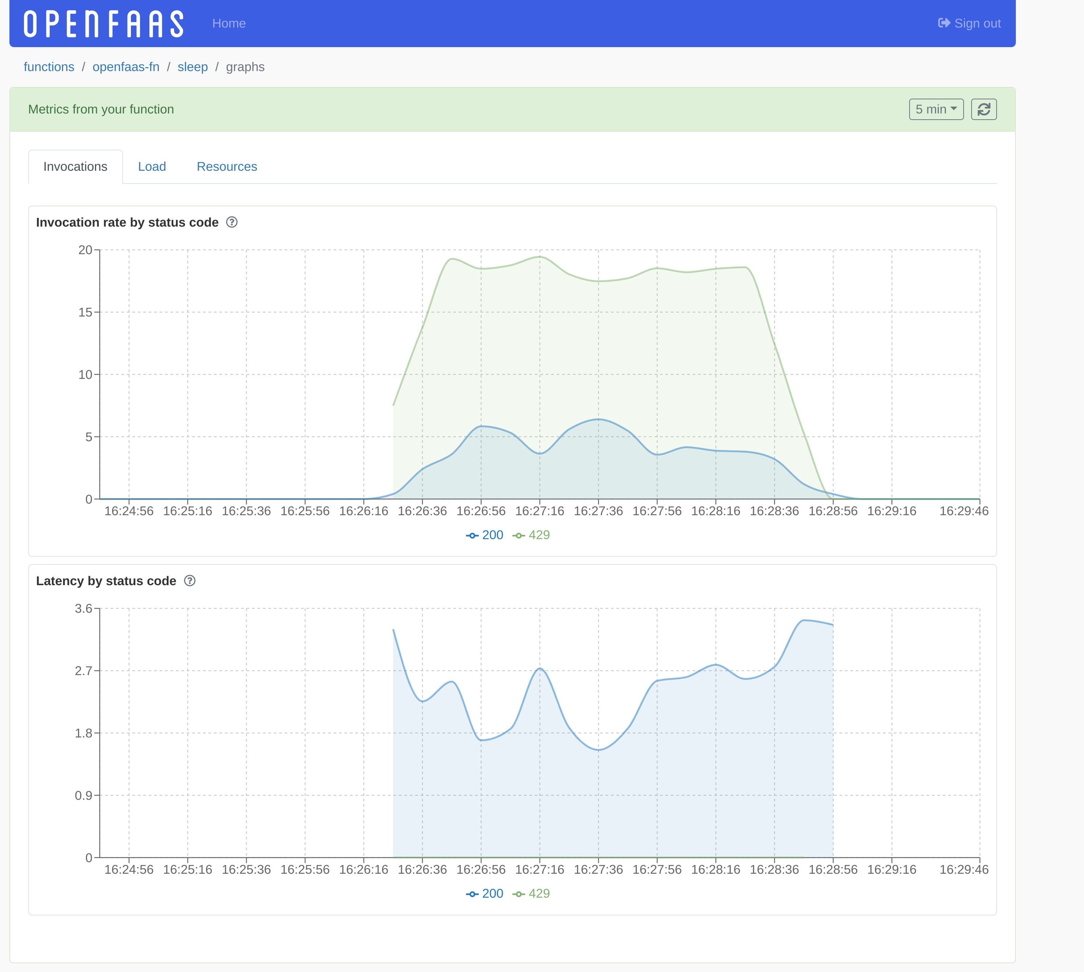
Task: Click the functions breadcrumb link
Action: pos(49,67)
